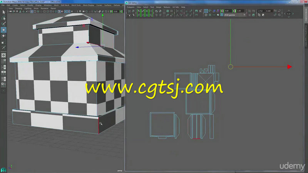Image resolution: width=308 pixels, height=173 pixels.
Task: Open the Attribute Editor side tab
Action: [306, 15]
